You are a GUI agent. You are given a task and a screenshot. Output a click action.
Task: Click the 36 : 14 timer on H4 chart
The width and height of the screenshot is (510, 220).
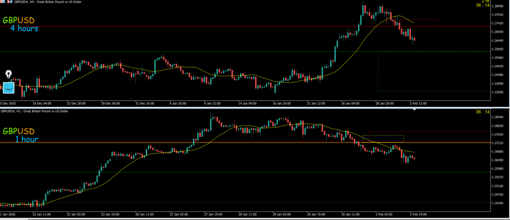tap(482, 5)
